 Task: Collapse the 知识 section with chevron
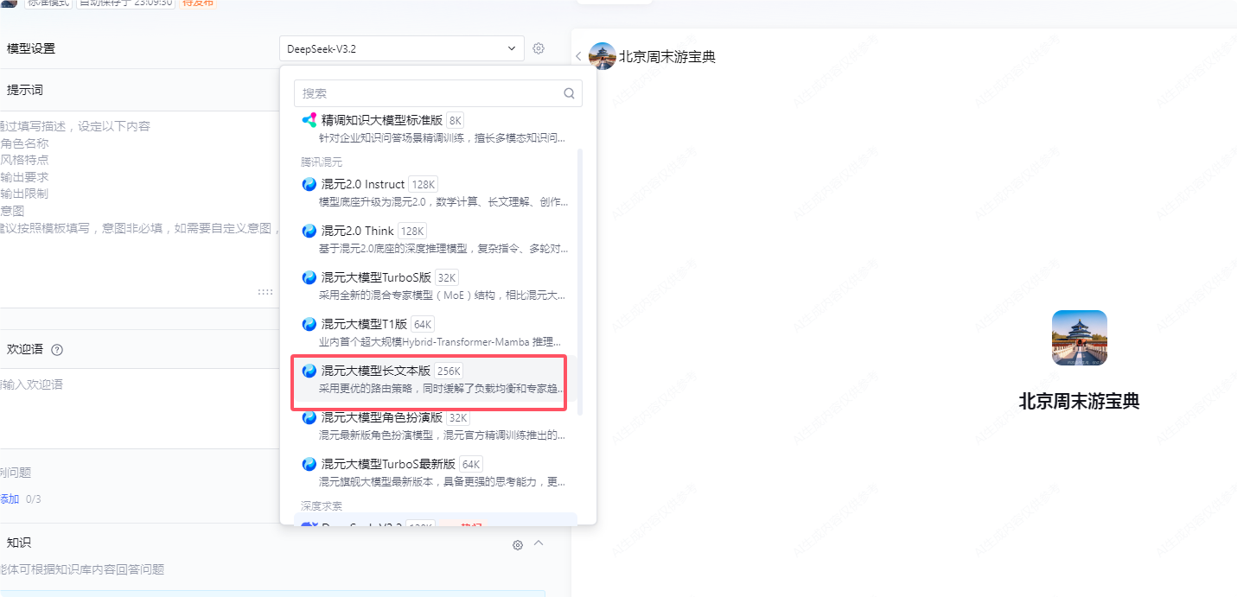pos(539,543)
